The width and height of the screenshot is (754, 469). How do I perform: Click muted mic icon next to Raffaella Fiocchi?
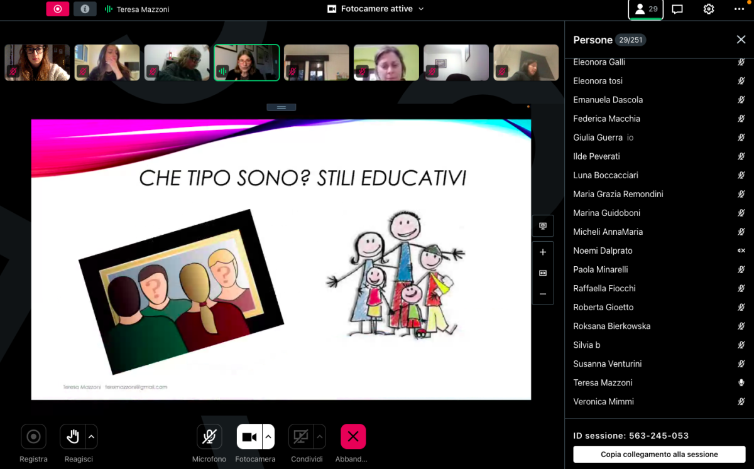[x=741, y=288]
